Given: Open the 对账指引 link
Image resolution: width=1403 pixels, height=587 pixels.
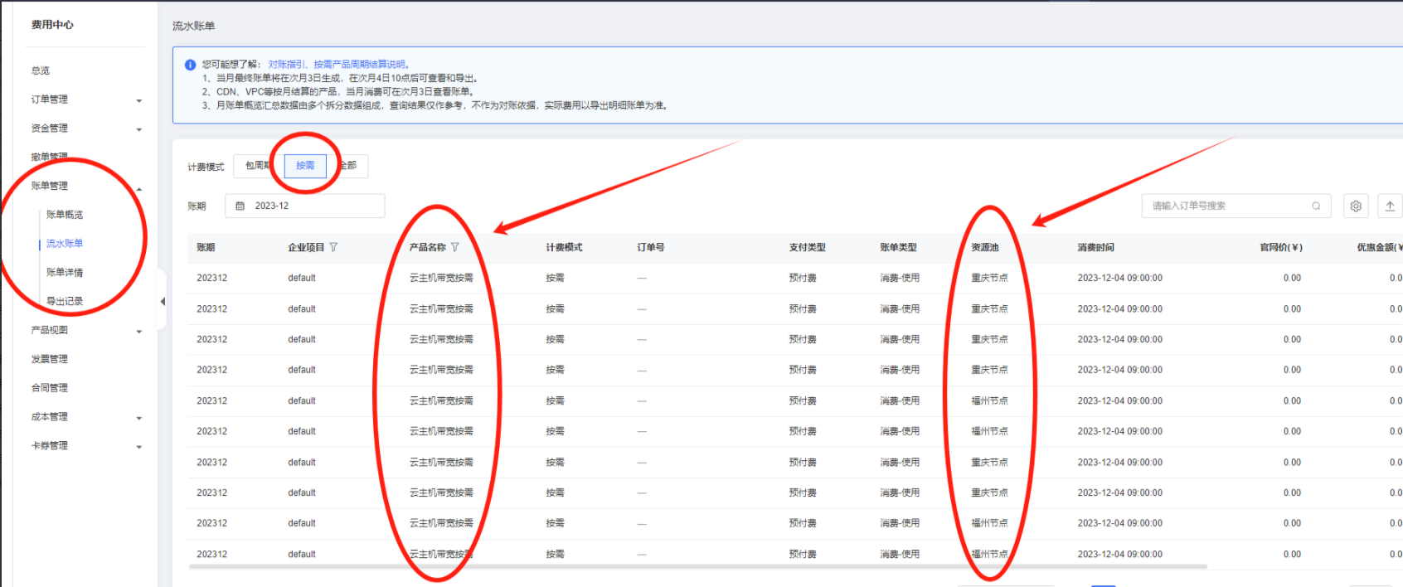Looking at the screenshot, I should point(287,65).
